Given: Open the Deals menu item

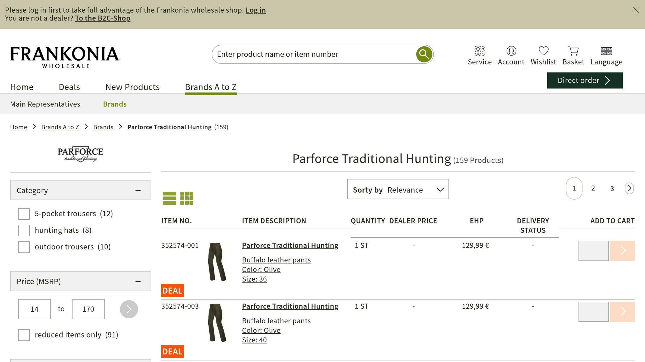Looking at the screenshot, I should (69, 87).
